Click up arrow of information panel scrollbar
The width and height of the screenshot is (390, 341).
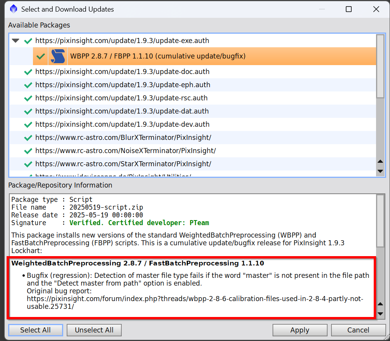click(380, 304)
